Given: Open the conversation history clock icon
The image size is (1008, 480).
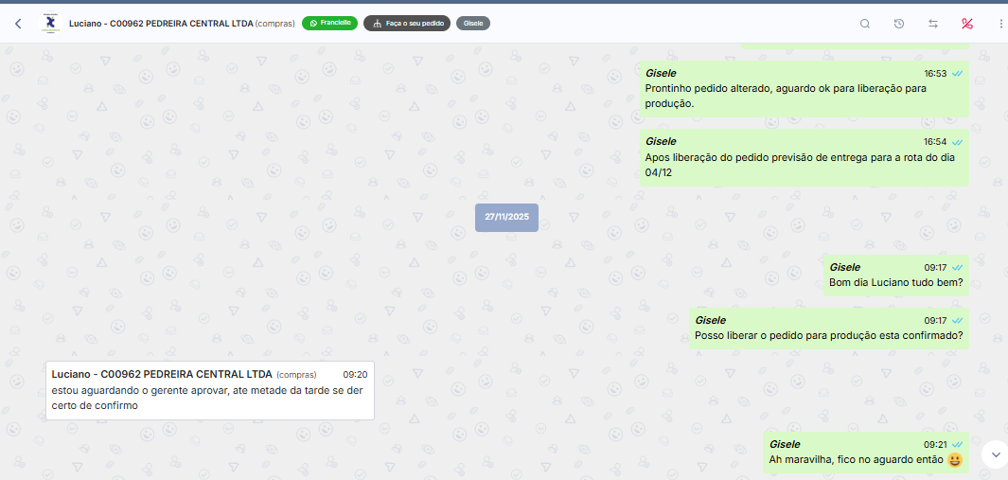Looking at the screenshot, I should [899, 24].
